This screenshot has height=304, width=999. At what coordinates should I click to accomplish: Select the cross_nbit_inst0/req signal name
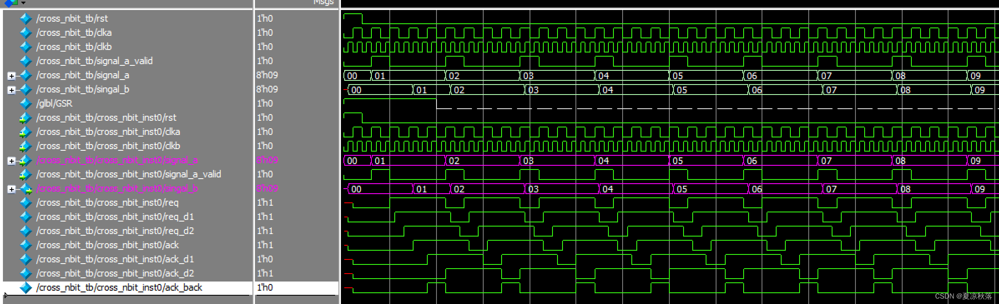[x=107, y=202]
